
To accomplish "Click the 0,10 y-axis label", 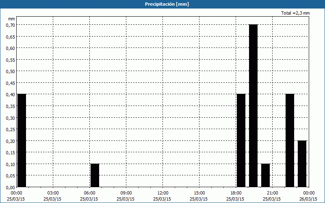I will point(11,164).
